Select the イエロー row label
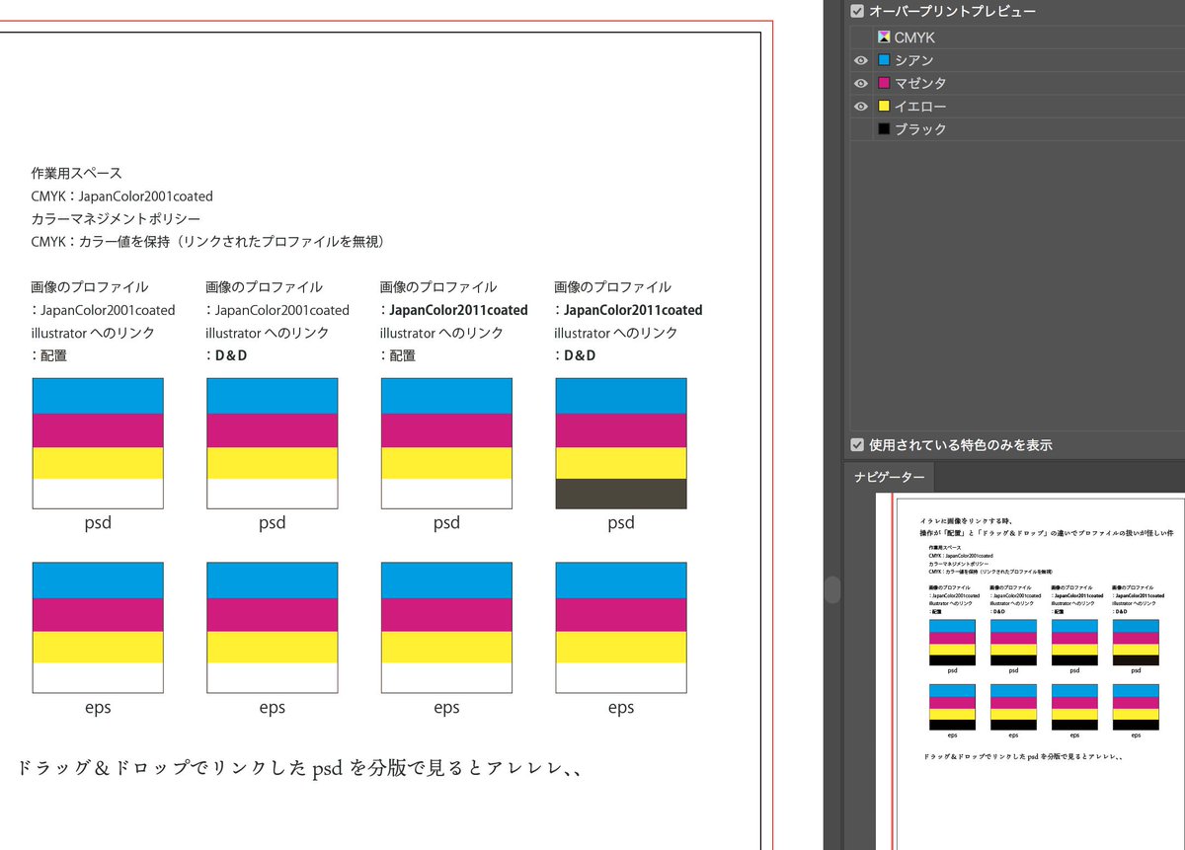Viewport: 1185px width, 850px height. coord(920,106)
